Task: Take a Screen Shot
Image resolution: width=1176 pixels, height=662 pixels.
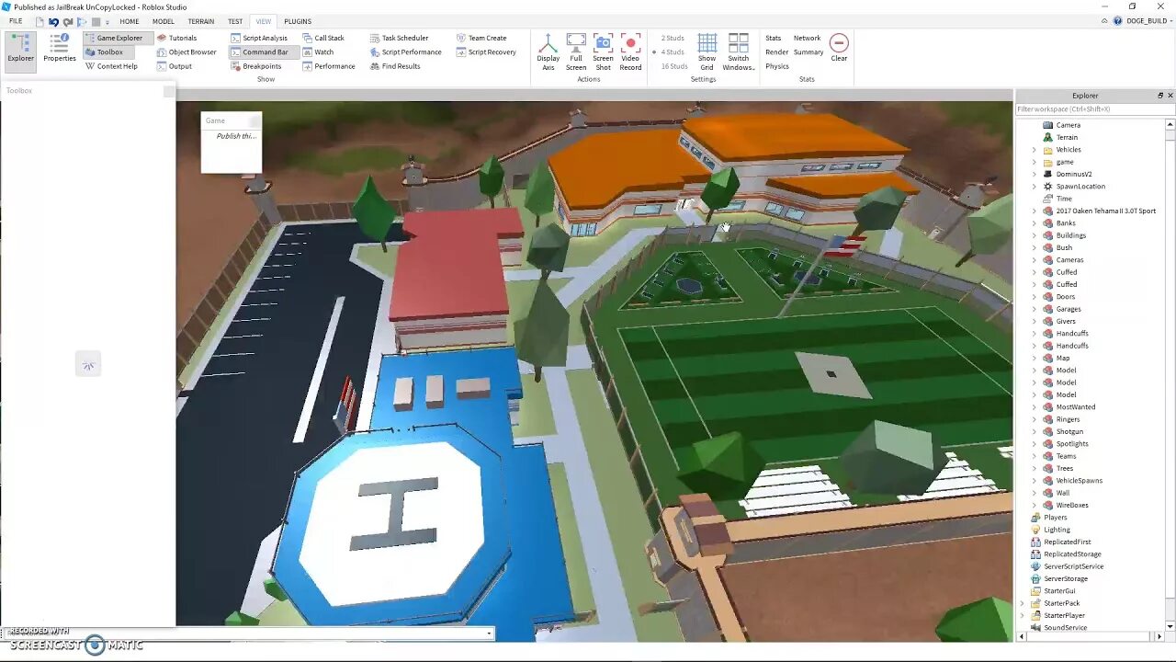Action: pyautogui.click(x=603, y=52)
